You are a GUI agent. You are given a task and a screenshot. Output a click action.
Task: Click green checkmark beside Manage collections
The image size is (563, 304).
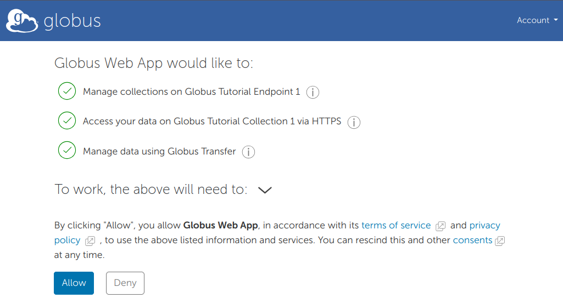coord(67,91)
